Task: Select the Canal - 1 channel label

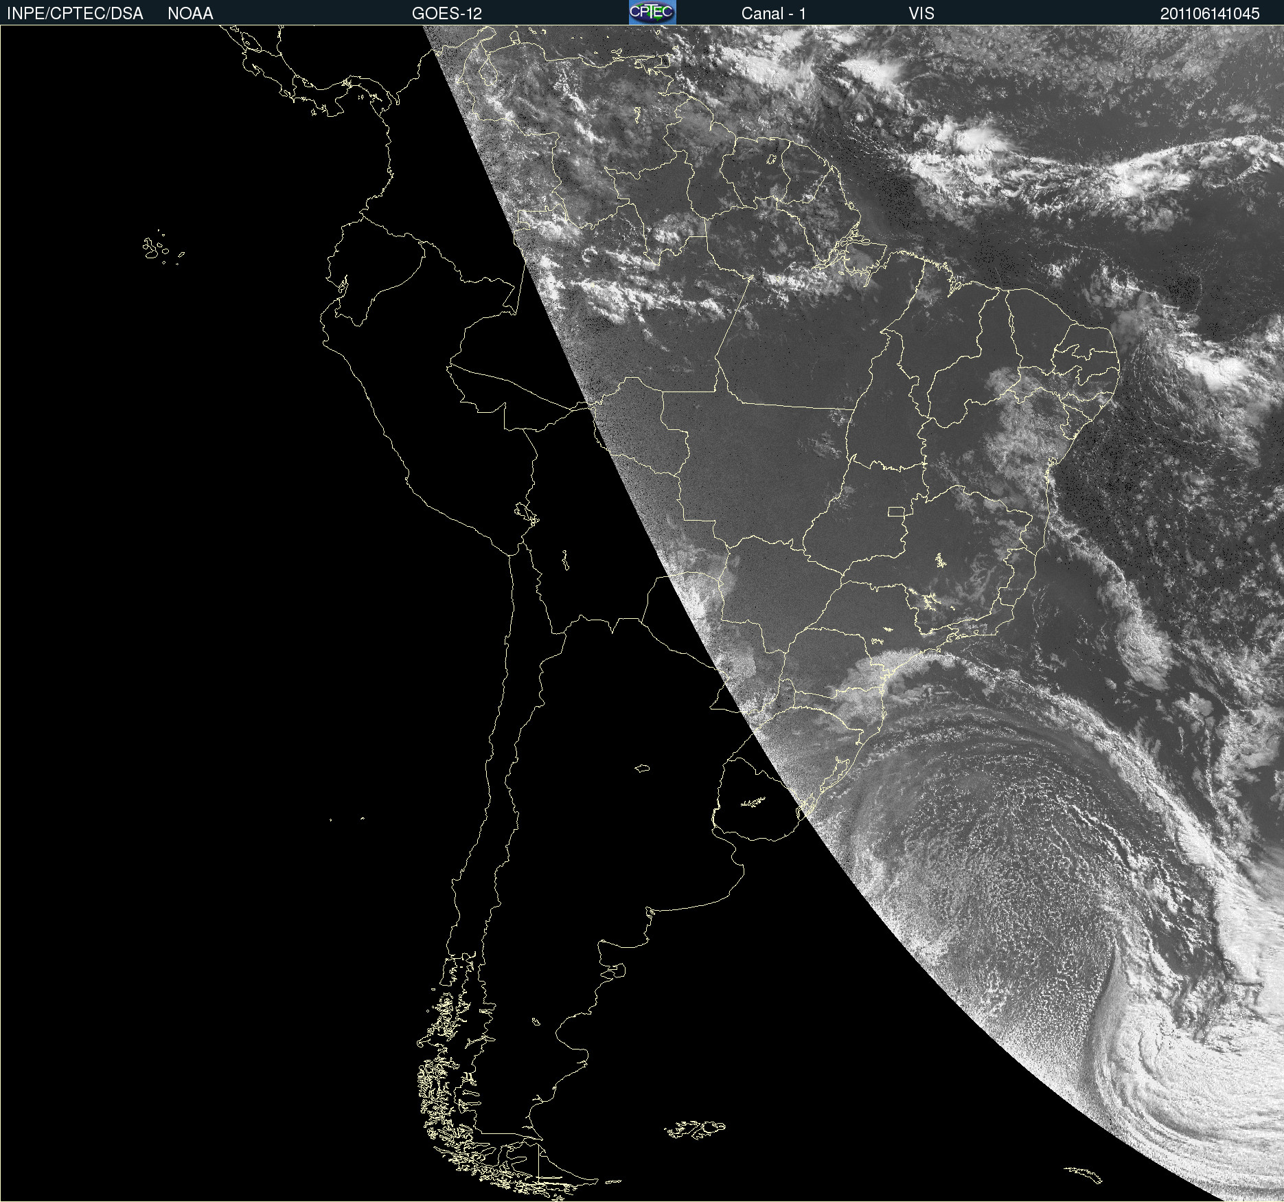Action: click(773, 13)
